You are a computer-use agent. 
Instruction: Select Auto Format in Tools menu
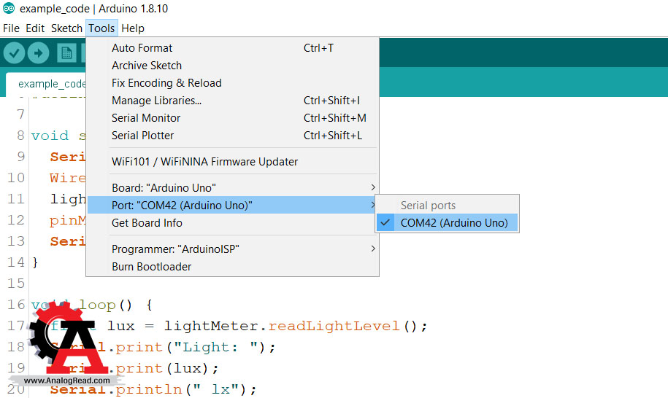pyautogui.click(x=233, y=48)
